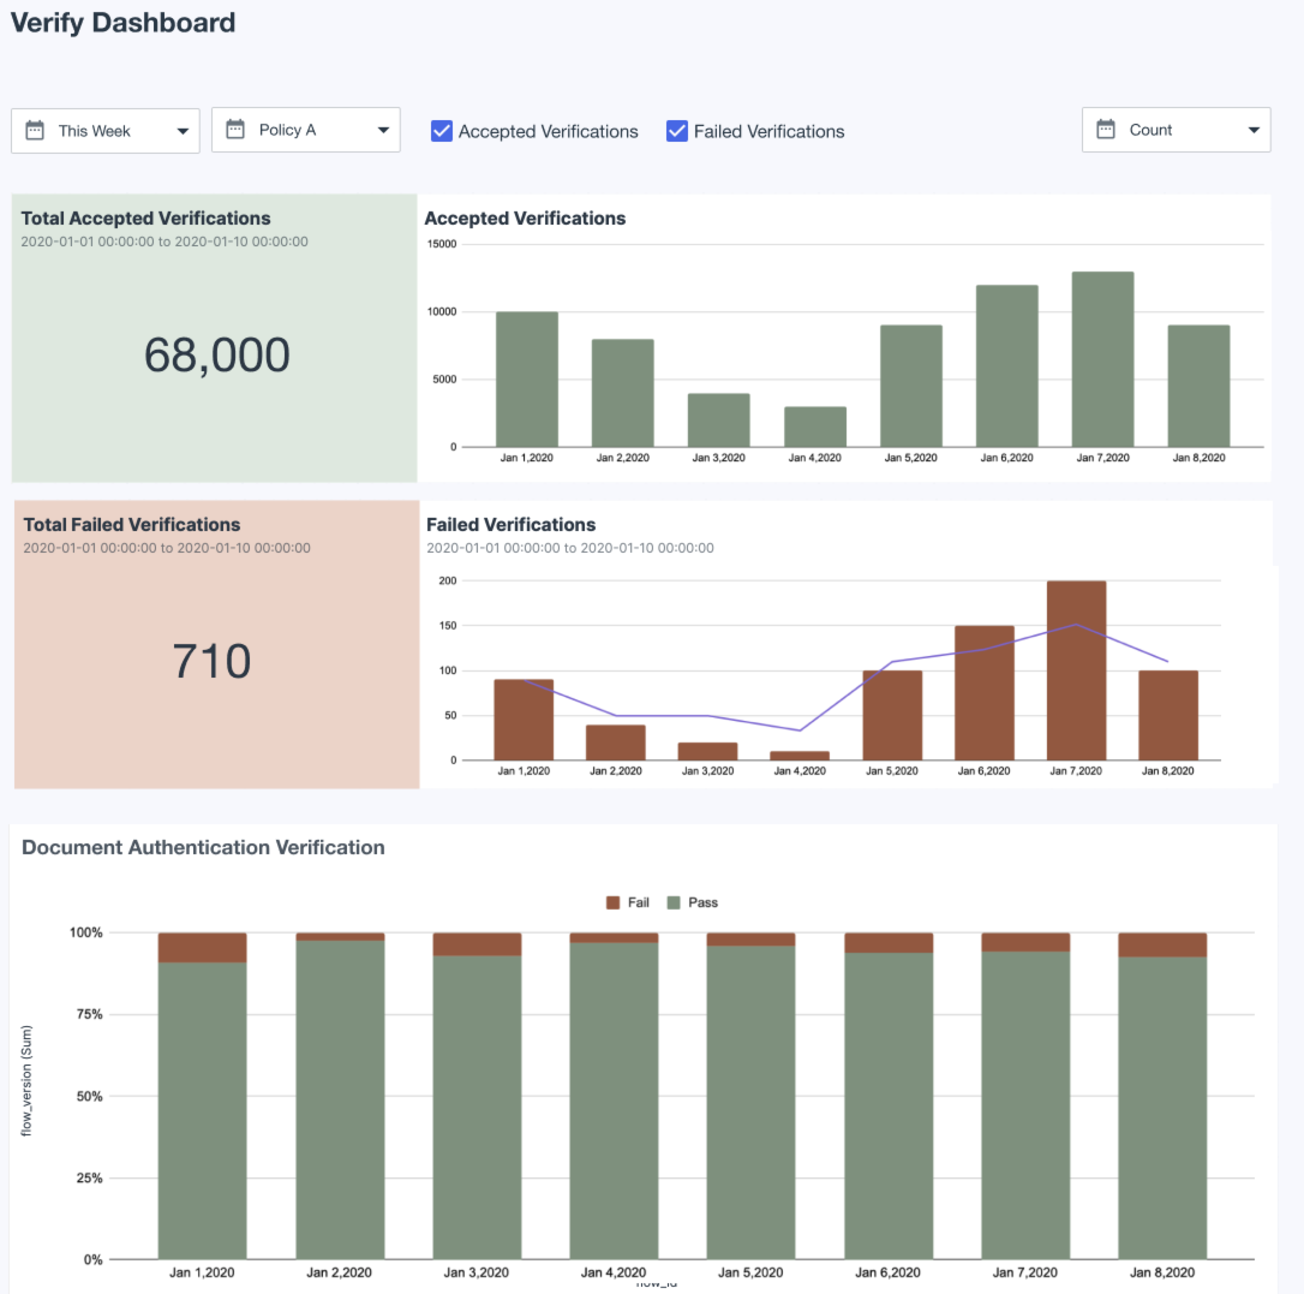Select Jan 7,2020 bar in Failed Verifications chart

1076,670
